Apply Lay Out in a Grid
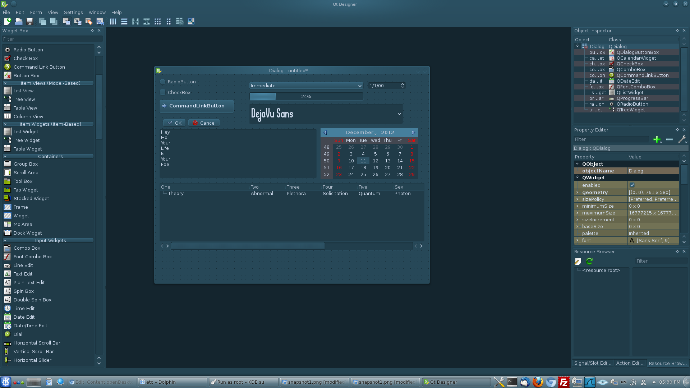The height and width of the screenshot is (388, 690). coord(158,22)
